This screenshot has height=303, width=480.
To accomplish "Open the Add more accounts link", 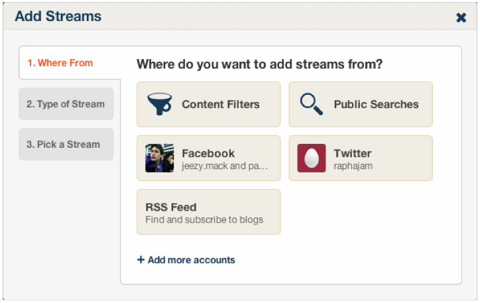I will click(191, 260).
